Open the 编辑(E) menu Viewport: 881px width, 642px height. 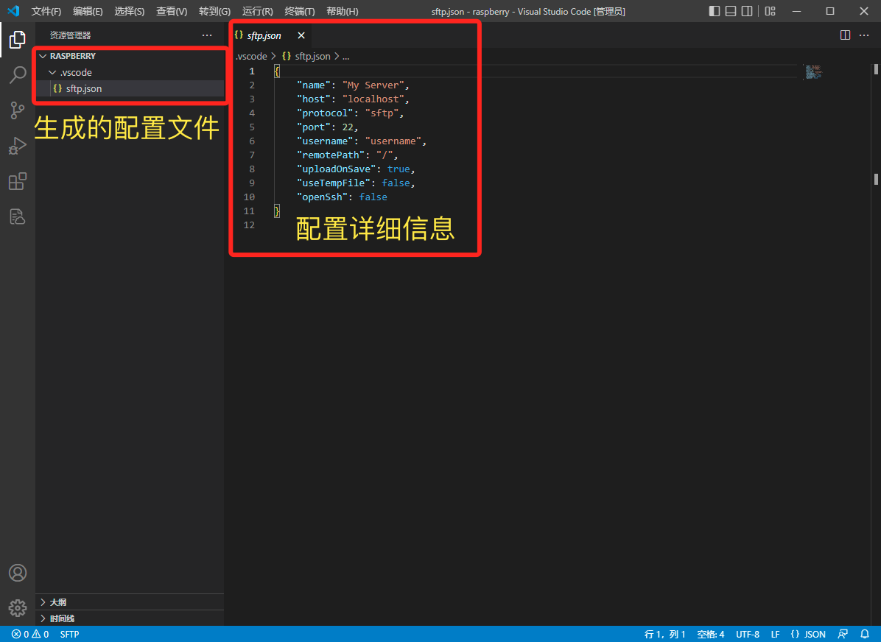click(88, 11)
